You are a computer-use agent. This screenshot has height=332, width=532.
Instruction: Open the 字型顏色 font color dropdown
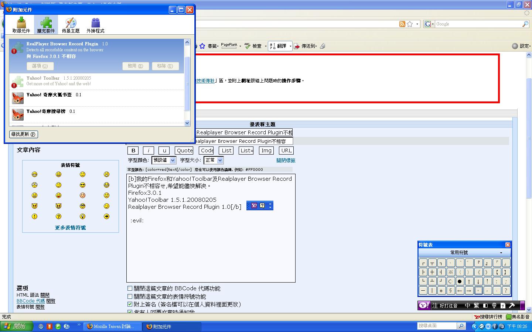click(x=164, y=160)
